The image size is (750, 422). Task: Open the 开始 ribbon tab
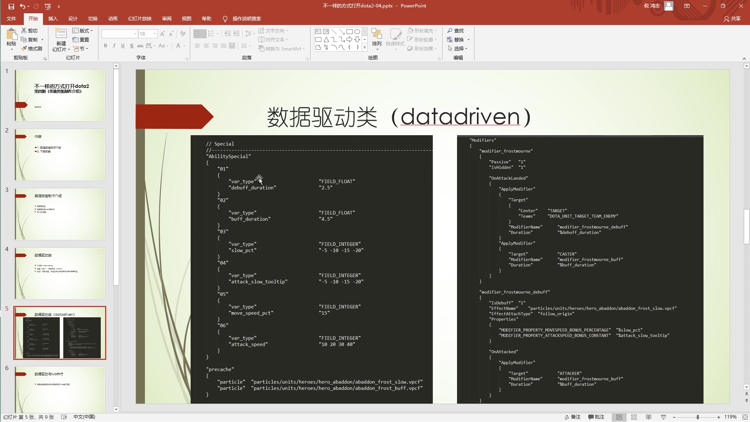click(x=33, y=18)
